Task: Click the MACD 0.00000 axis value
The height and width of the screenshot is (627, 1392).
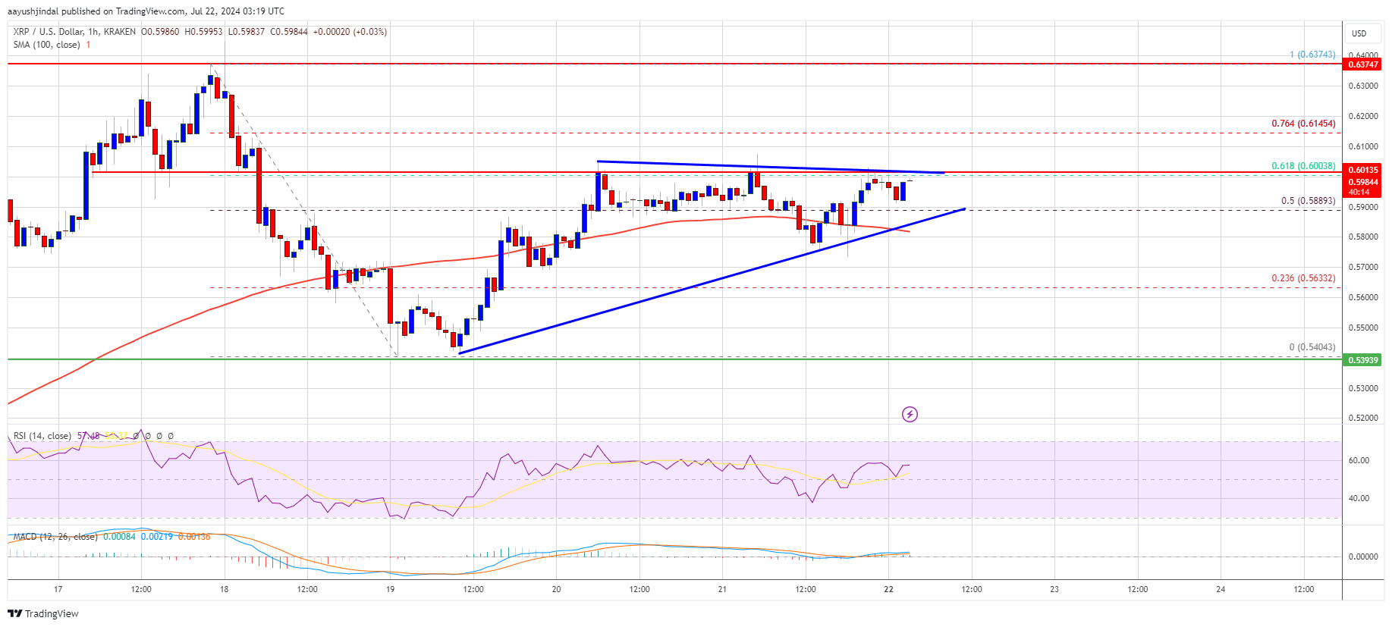Action: [1362, 556]
